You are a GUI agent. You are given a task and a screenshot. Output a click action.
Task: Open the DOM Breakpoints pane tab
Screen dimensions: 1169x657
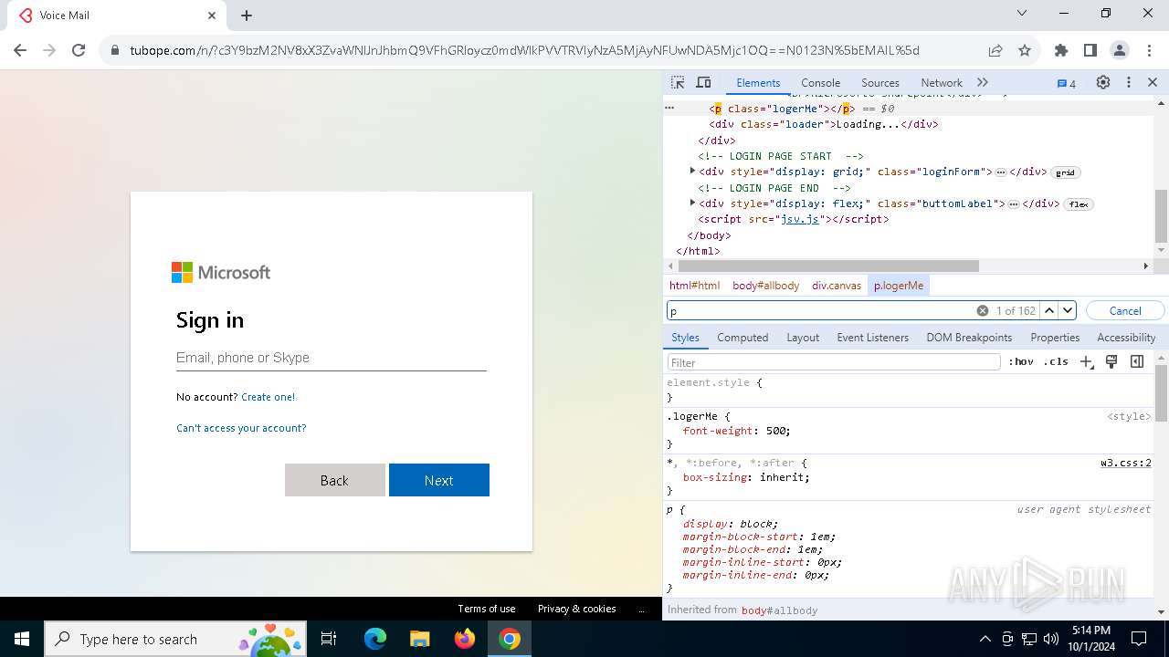pyautogui.click(x=969, y=338)
